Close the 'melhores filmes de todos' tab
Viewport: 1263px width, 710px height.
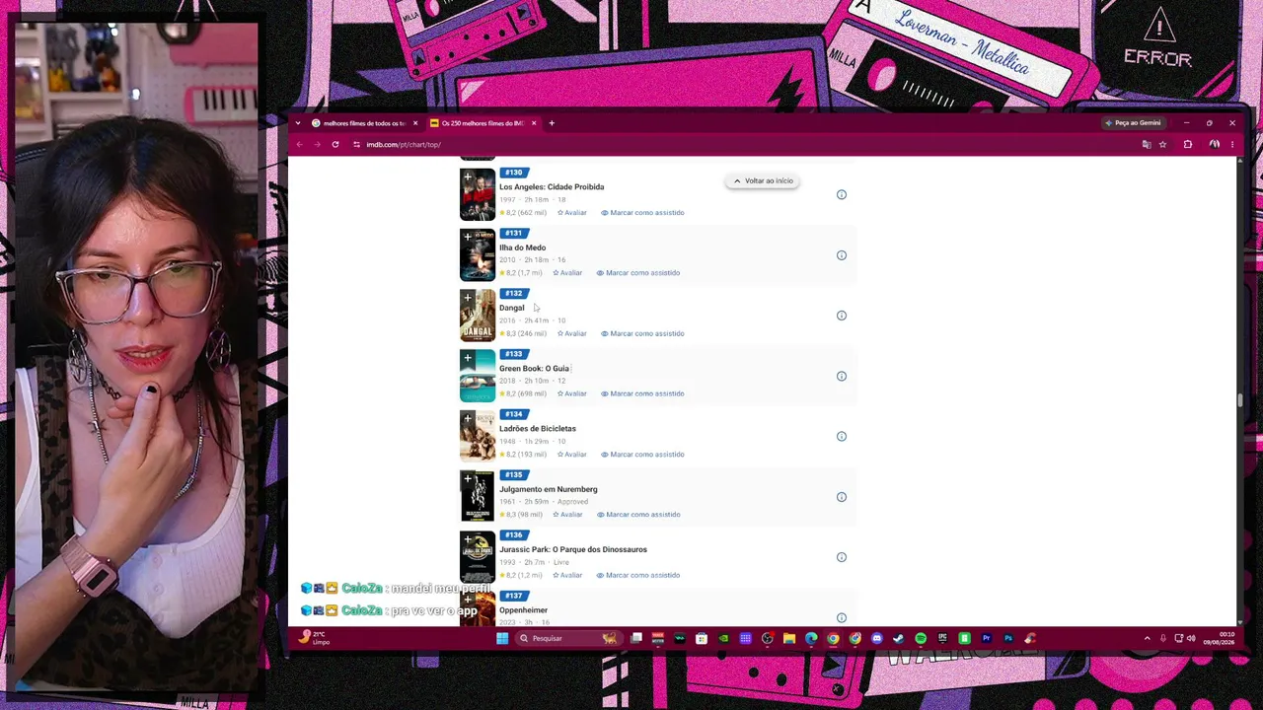coord(415,123)
